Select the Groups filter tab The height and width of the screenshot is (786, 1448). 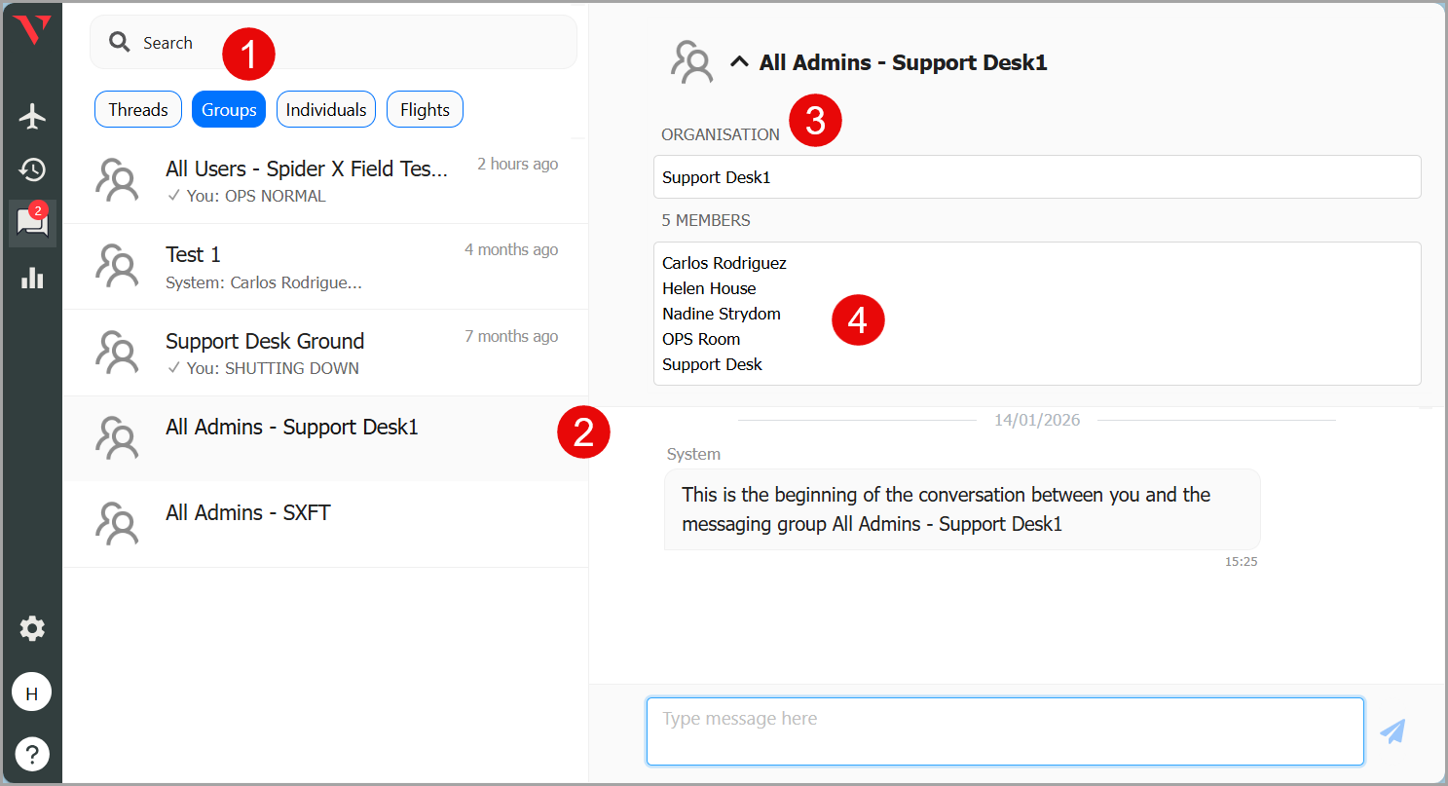[229, 110]
